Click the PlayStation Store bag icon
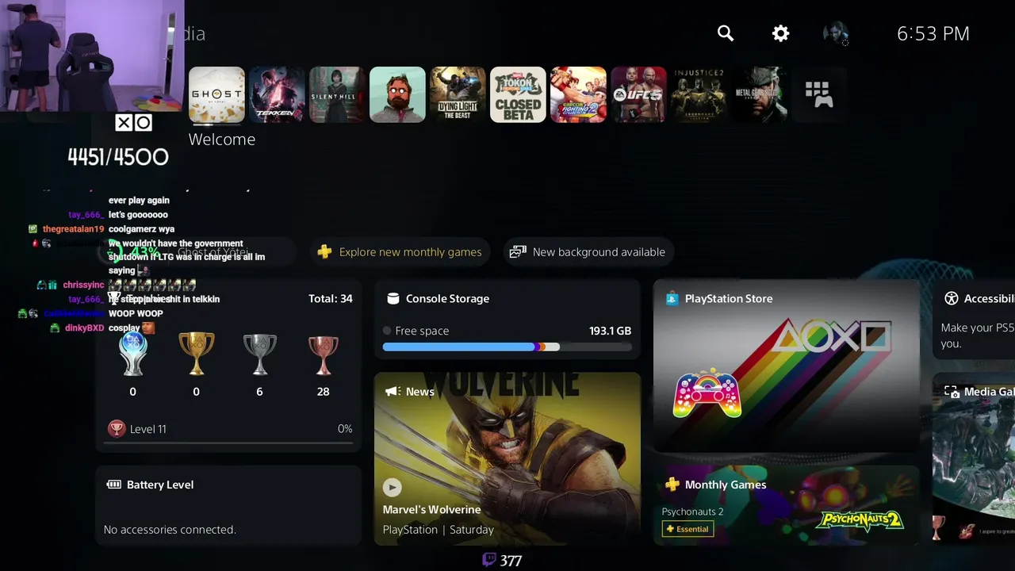 [x=672, y=298]
